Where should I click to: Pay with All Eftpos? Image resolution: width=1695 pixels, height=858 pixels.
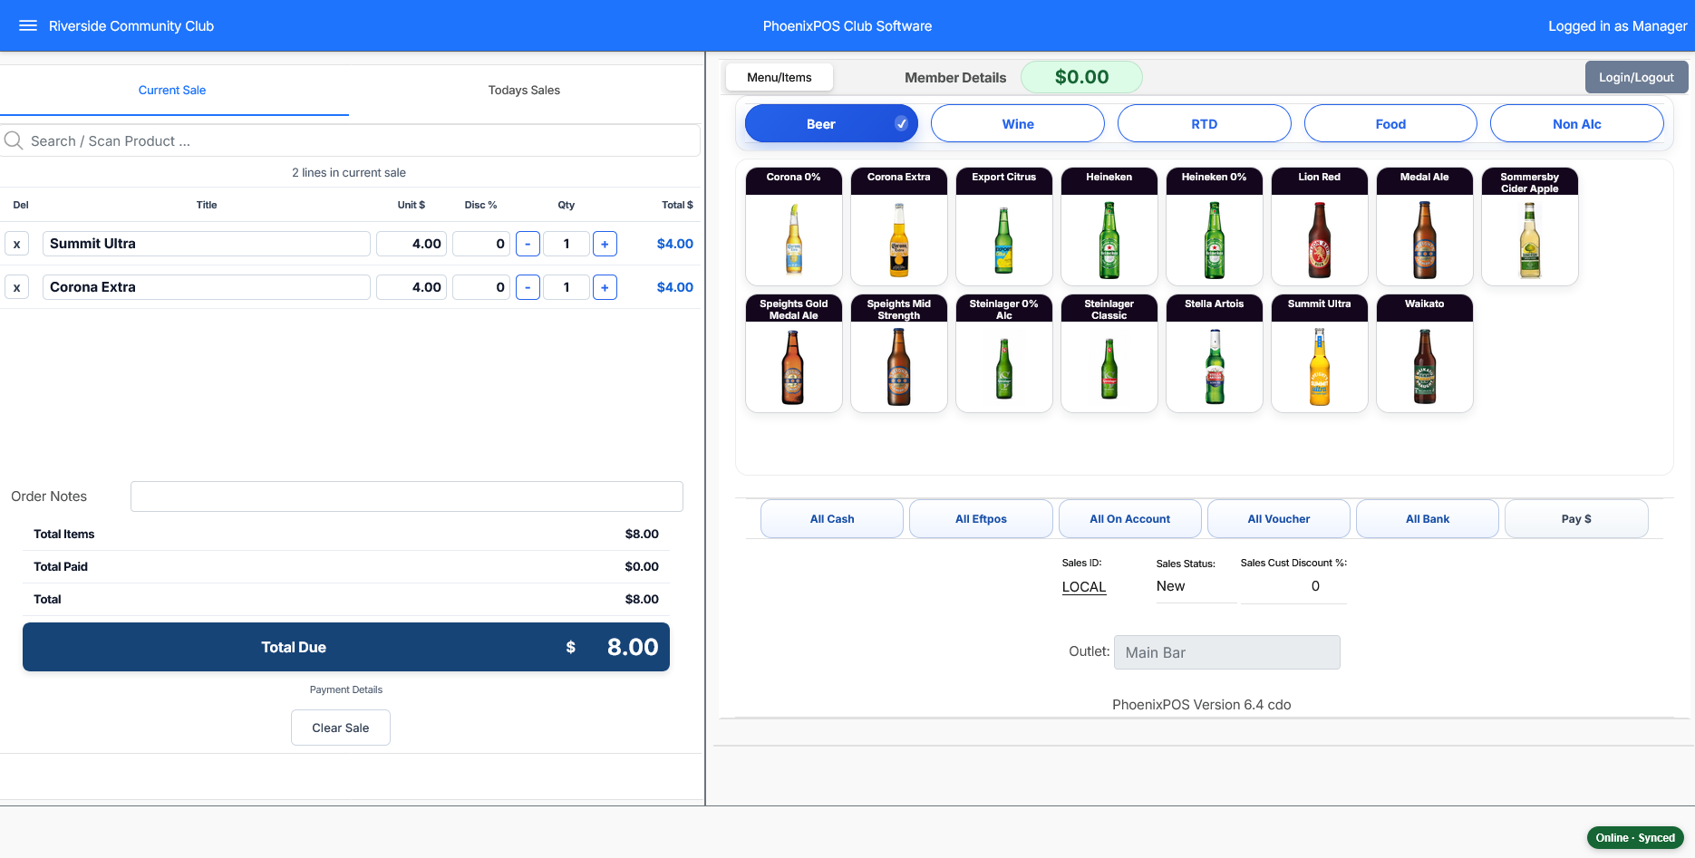pos(981,518)
